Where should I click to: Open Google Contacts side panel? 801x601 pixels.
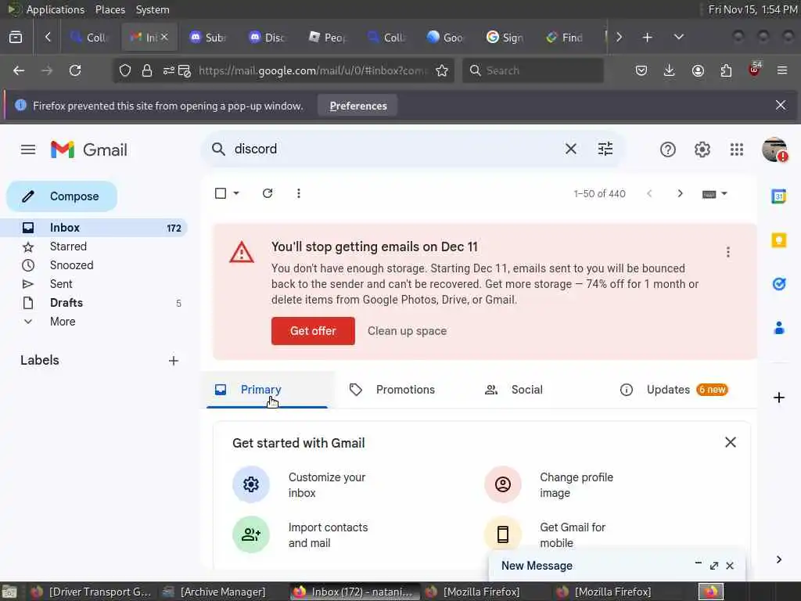coord(778,328)
